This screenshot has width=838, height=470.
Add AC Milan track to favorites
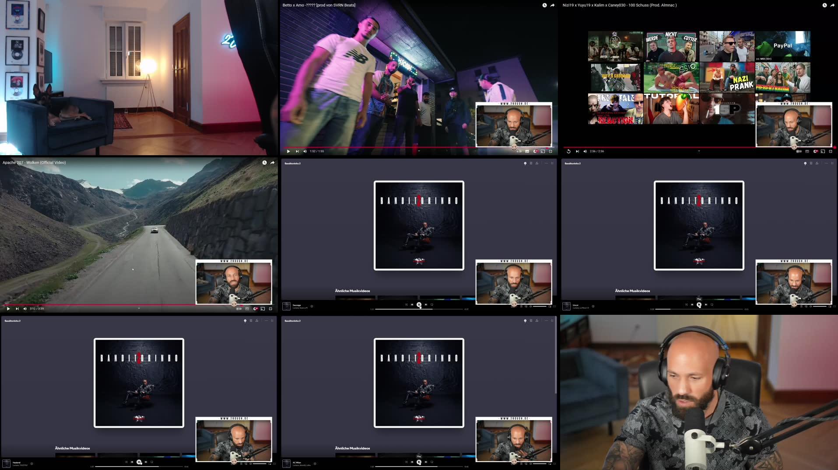[315, 463]
